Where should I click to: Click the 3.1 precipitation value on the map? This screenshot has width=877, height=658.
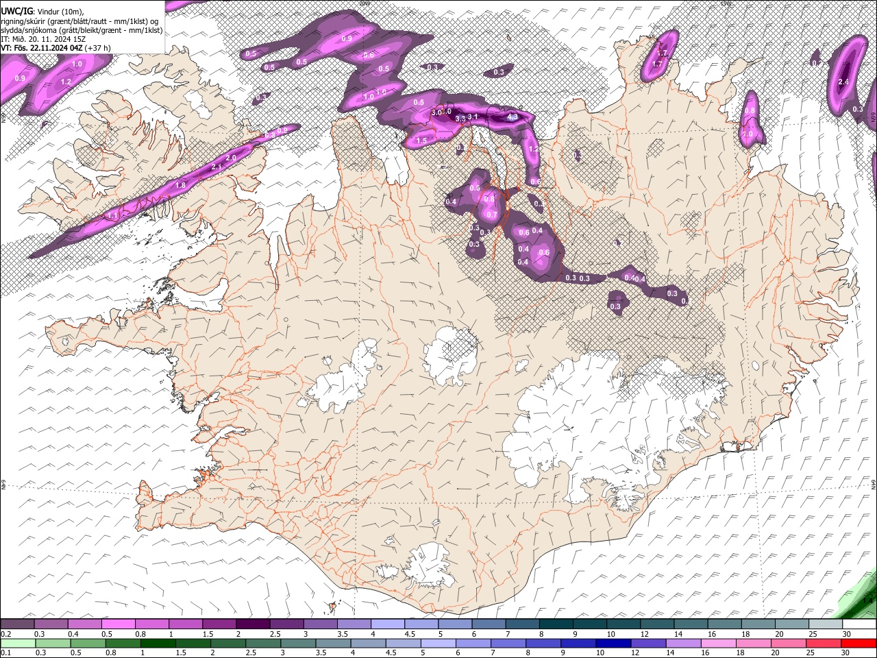point(473,117)
